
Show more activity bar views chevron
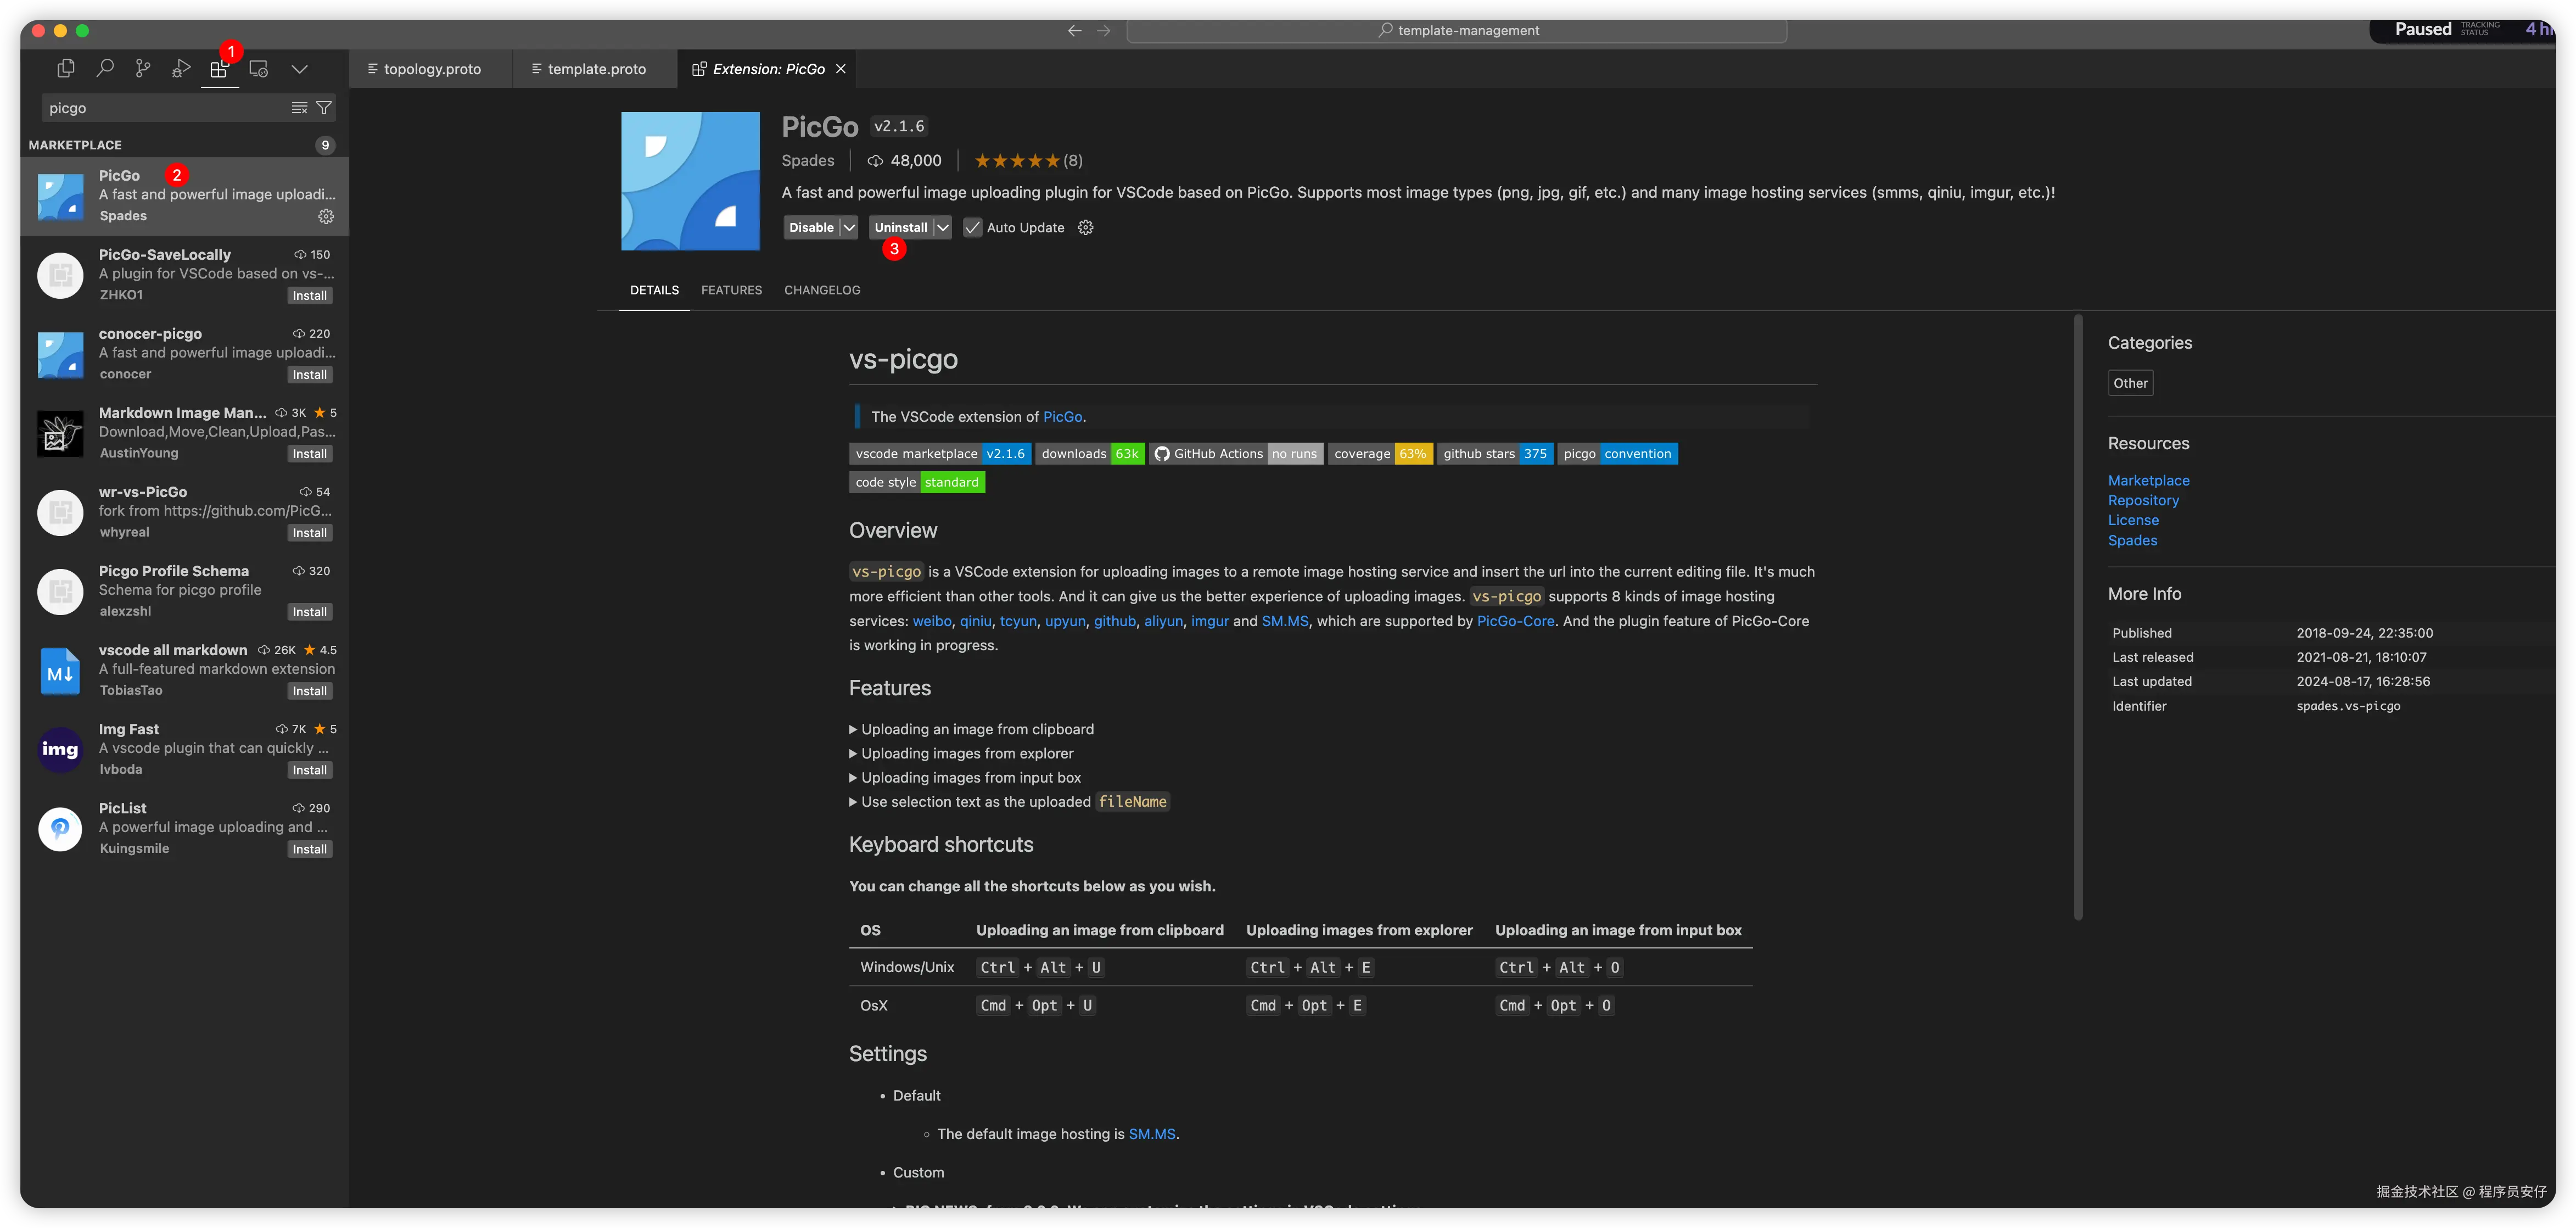click(299, 69)
